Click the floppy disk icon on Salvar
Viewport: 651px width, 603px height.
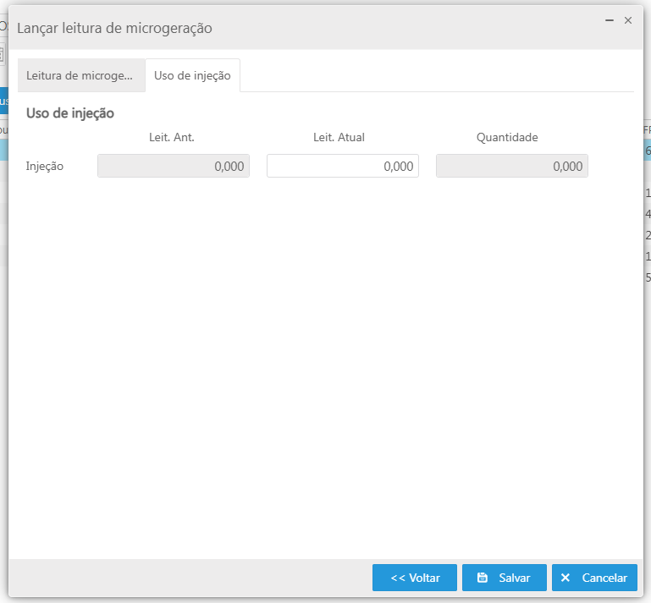[483, 578]
